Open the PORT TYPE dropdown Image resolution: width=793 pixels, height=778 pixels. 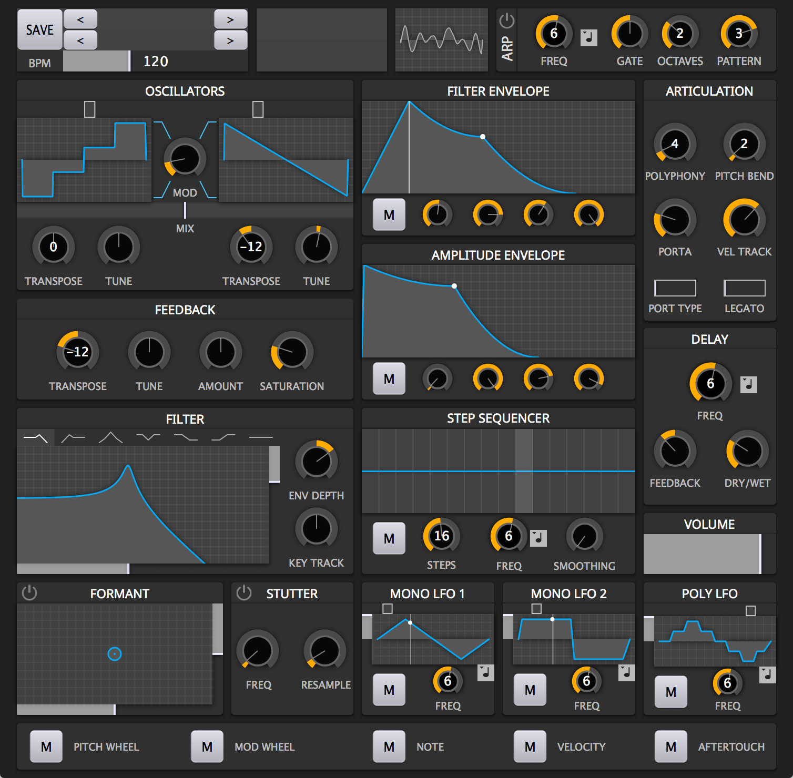tap(675, 288)
